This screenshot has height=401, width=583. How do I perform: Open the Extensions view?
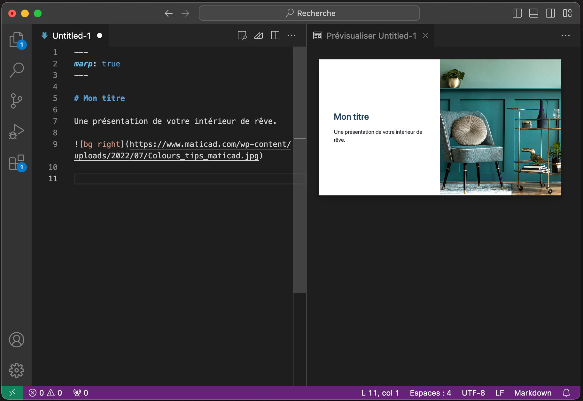click(x=17, y=163)
